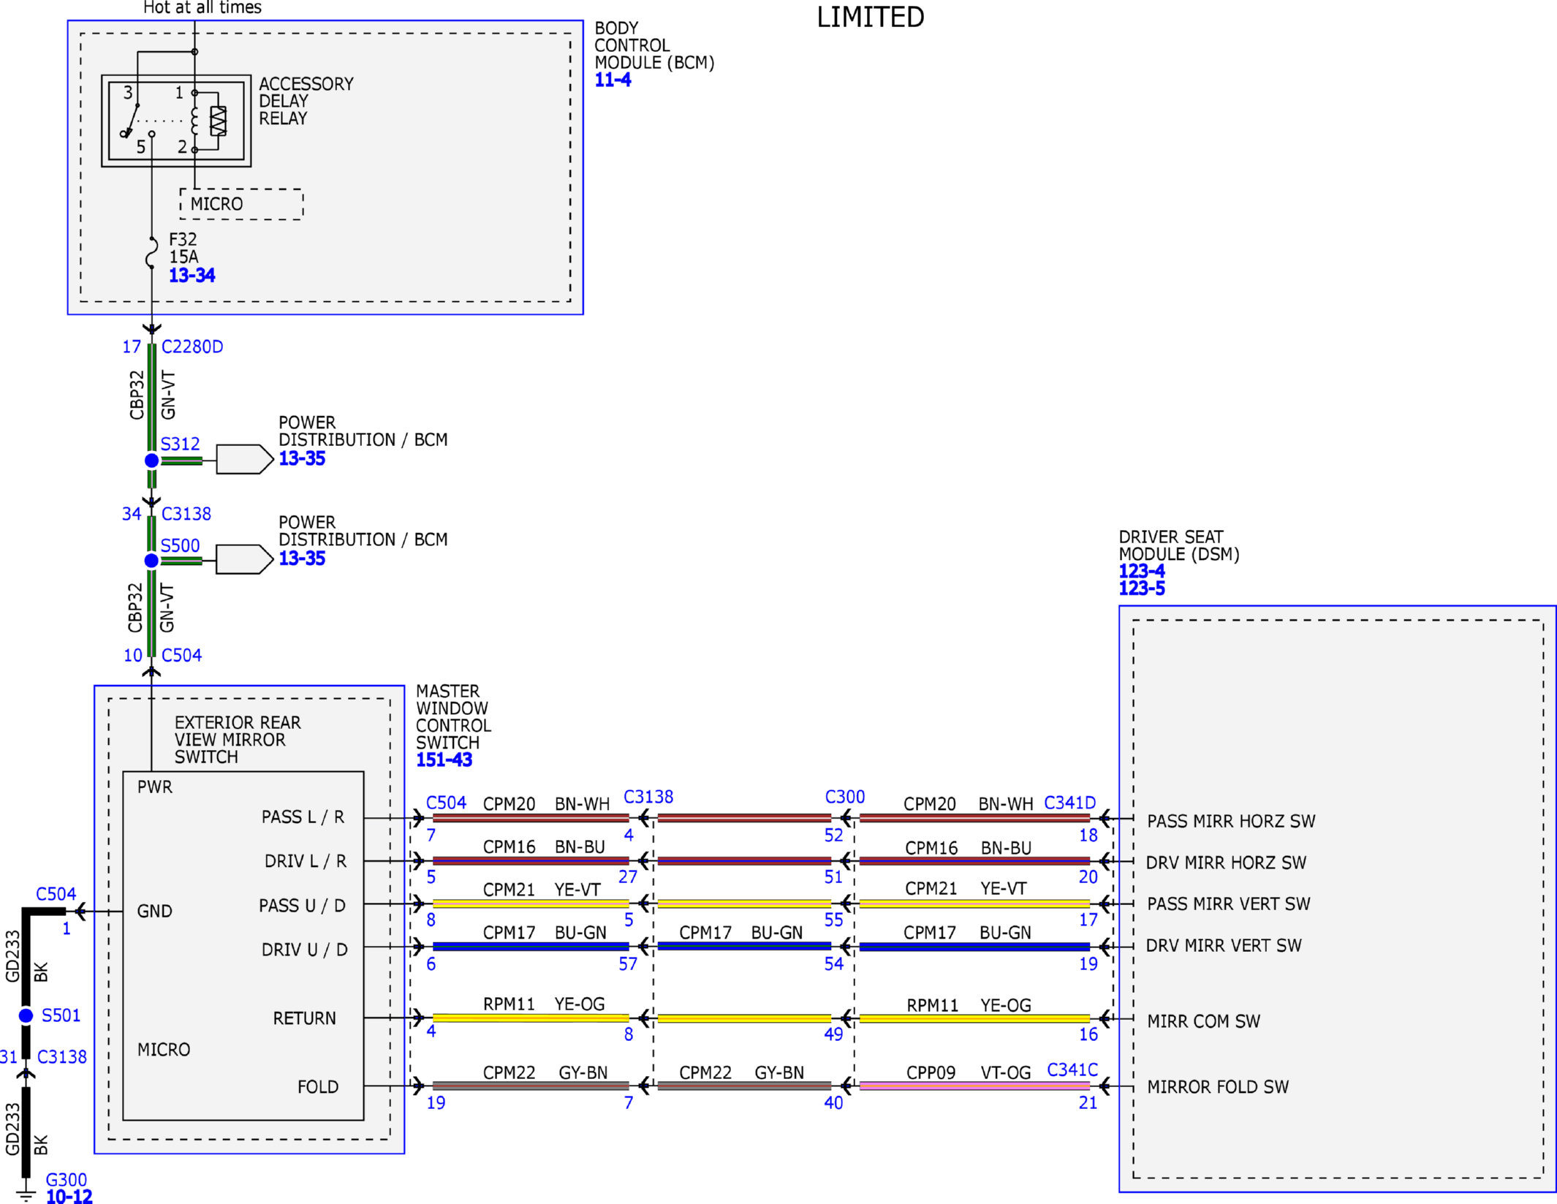Viewport: 1557px width, 1204px height.
Task: Click the pink CPP09 VT-OG wire
Action: tap(974, 1086)
